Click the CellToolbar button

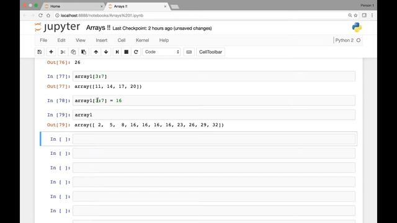[x=210, y=52]
